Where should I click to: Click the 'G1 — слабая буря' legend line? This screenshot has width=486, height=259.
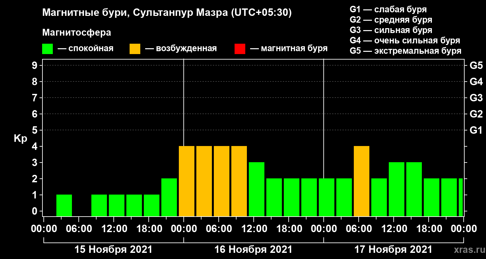[x=388, y=9]
